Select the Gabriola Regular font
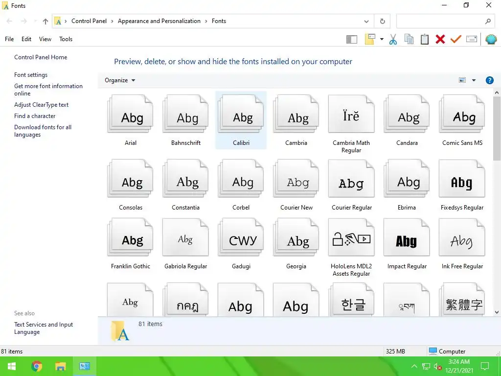The image size is (501, 376). coord(185,244)
